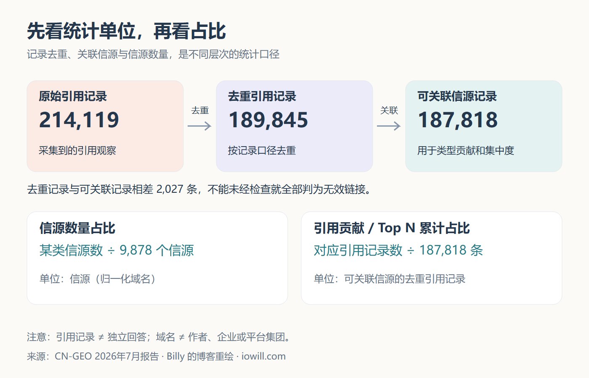Select the large bold figure "187,818"
Image resolution: width=589 pixels, height=378 pixels.
click(x=458, y=120)
